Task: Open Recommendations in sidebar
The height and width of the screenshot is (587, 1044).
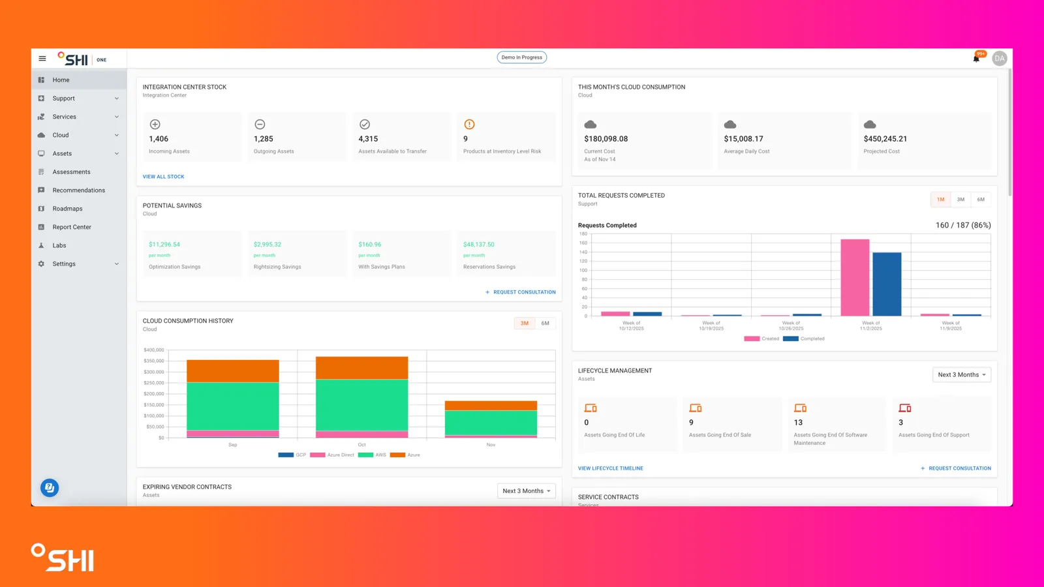Action: click(79, 190)
